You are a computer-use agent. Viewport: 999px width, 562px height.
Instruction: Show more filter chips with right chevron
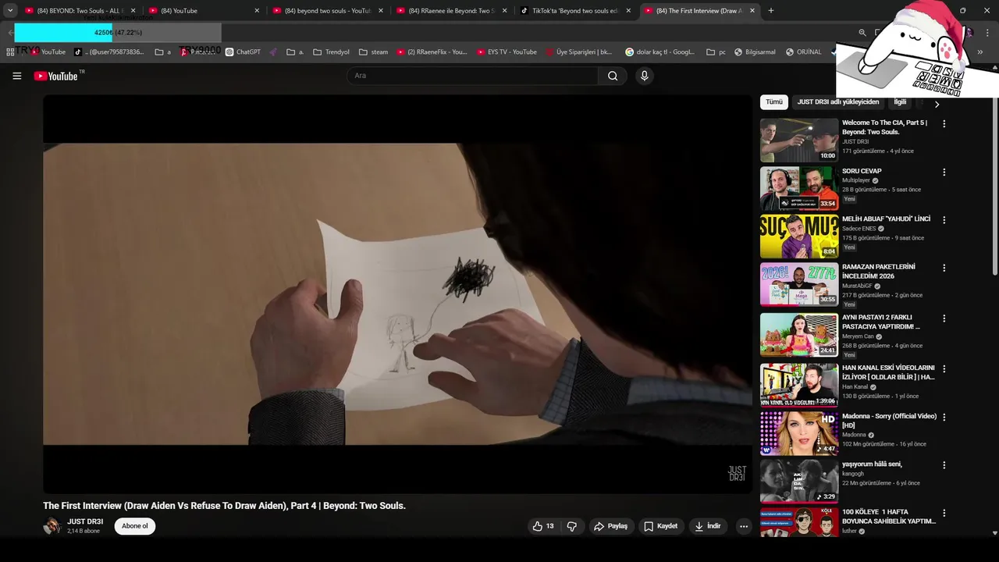coord(937,104)
